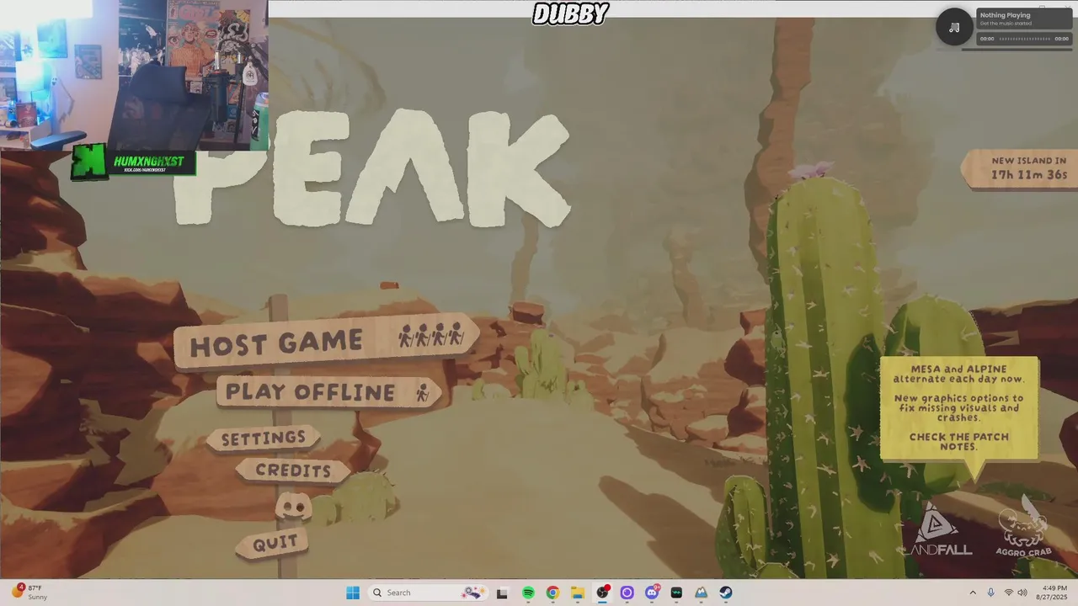
Task: Click the HUMXNGHXST streamer name badge
Action: point(133,162)
